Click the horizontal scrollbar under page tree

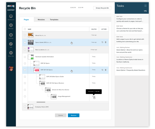pyautogui.click(x=41, y=102)
